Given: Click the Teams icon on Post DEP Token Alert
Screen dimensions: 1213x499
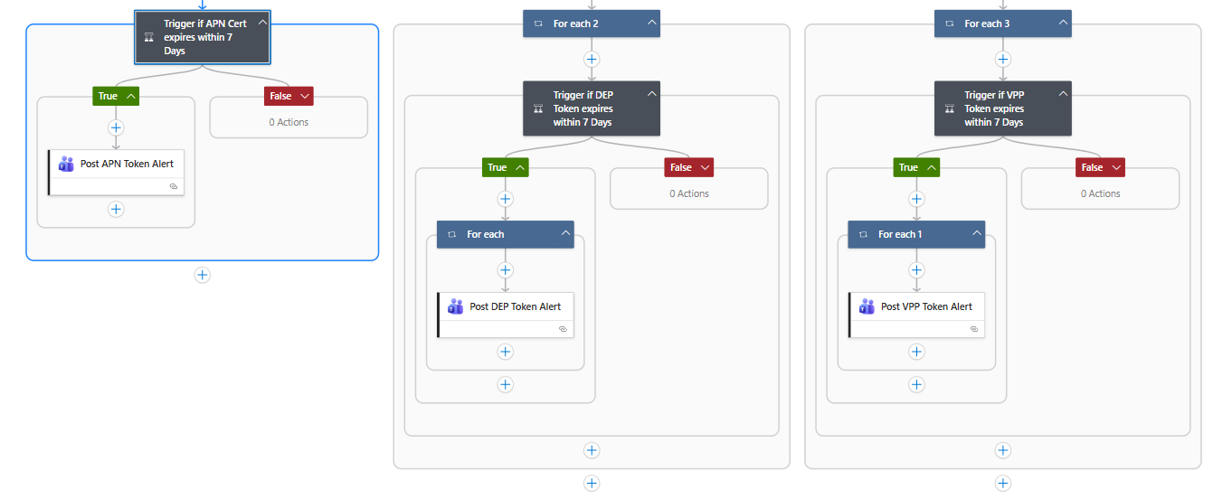Looking at the screenshot, I should [455, 306].
